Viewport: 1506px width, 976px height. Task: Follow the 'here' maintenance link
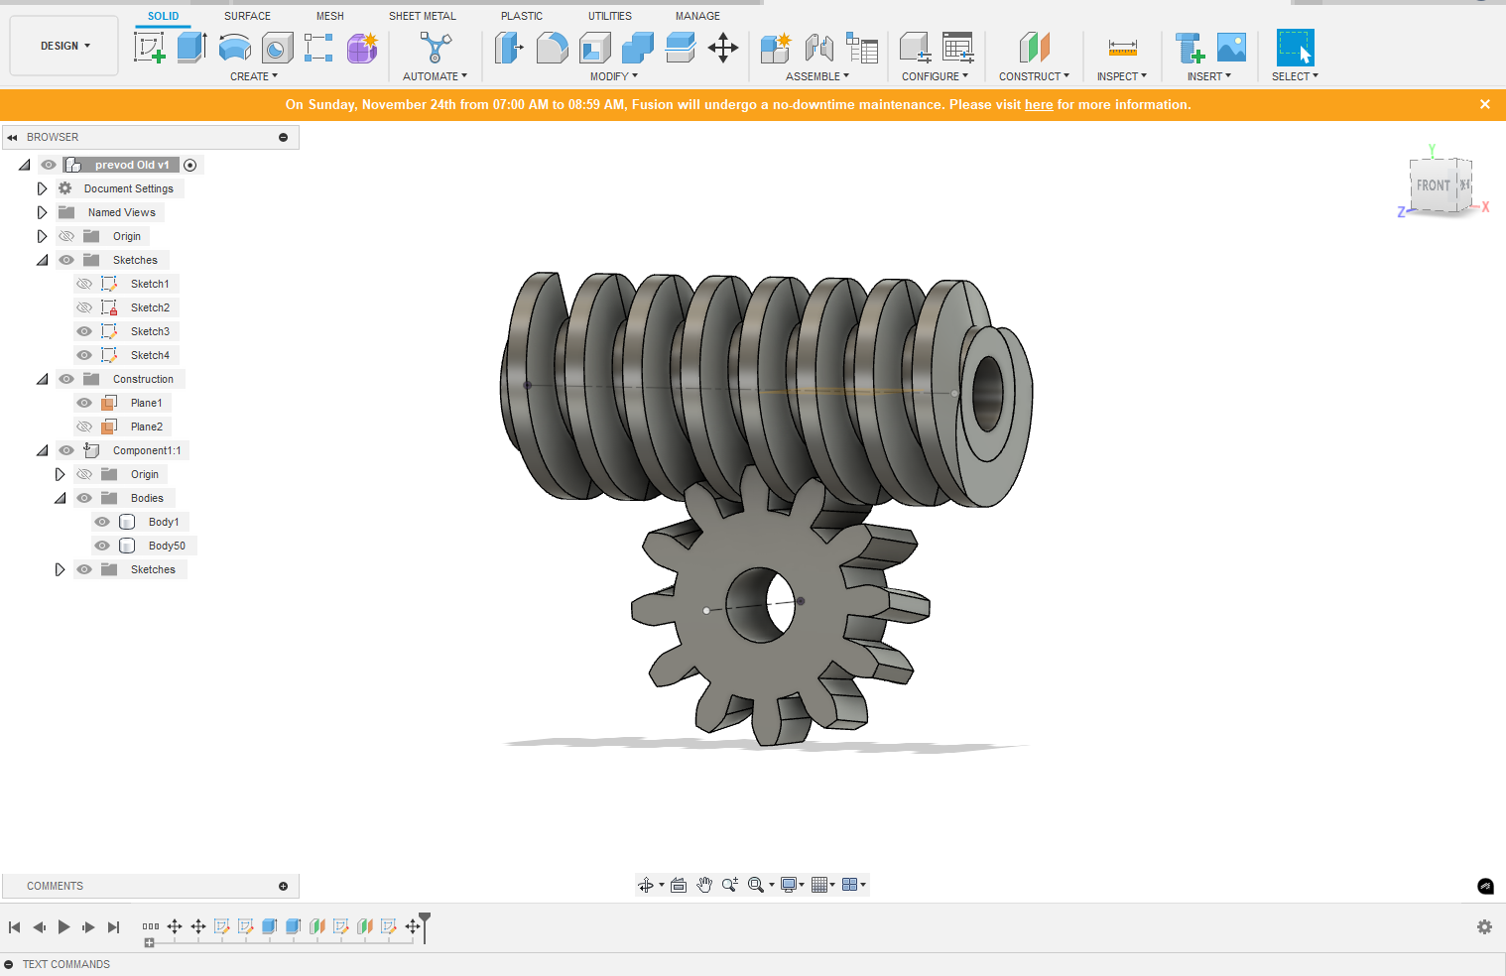point(1038,104)
